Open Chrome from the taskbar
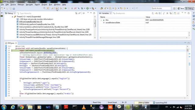Screen dimensions: 195x110 [x=22, y=107]
